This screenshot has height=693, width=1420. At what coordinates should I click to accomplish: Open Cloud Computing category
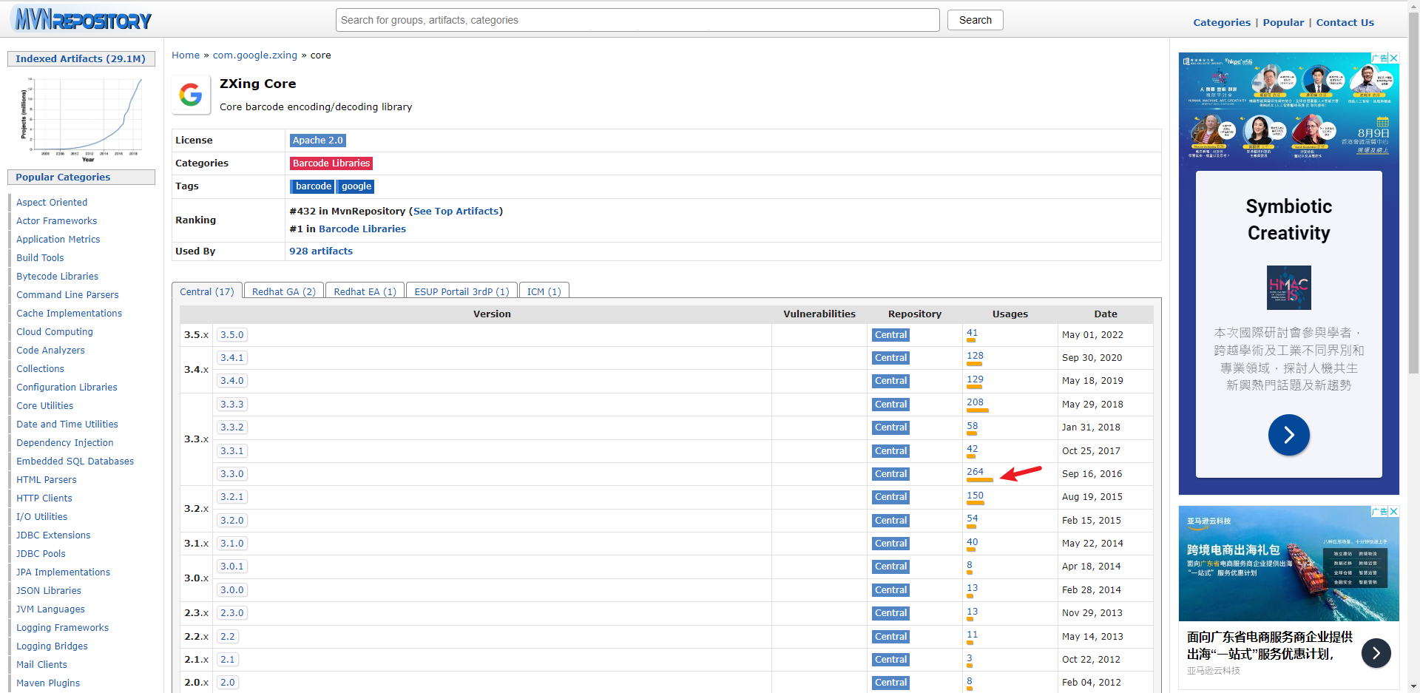(x=55, y=331)
